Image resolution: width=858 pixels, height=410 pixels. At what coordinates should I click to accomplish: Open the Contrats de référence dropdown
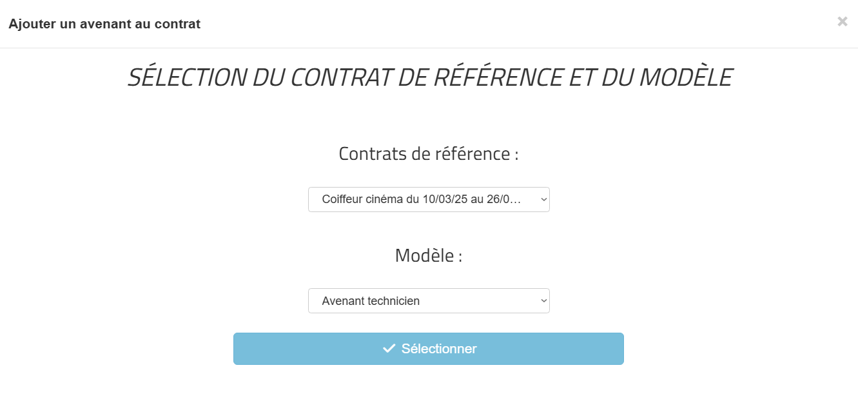point(429,200)
